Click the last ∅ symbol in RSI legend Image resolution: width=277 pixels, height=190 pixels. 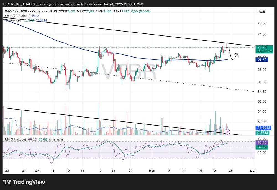62,140
